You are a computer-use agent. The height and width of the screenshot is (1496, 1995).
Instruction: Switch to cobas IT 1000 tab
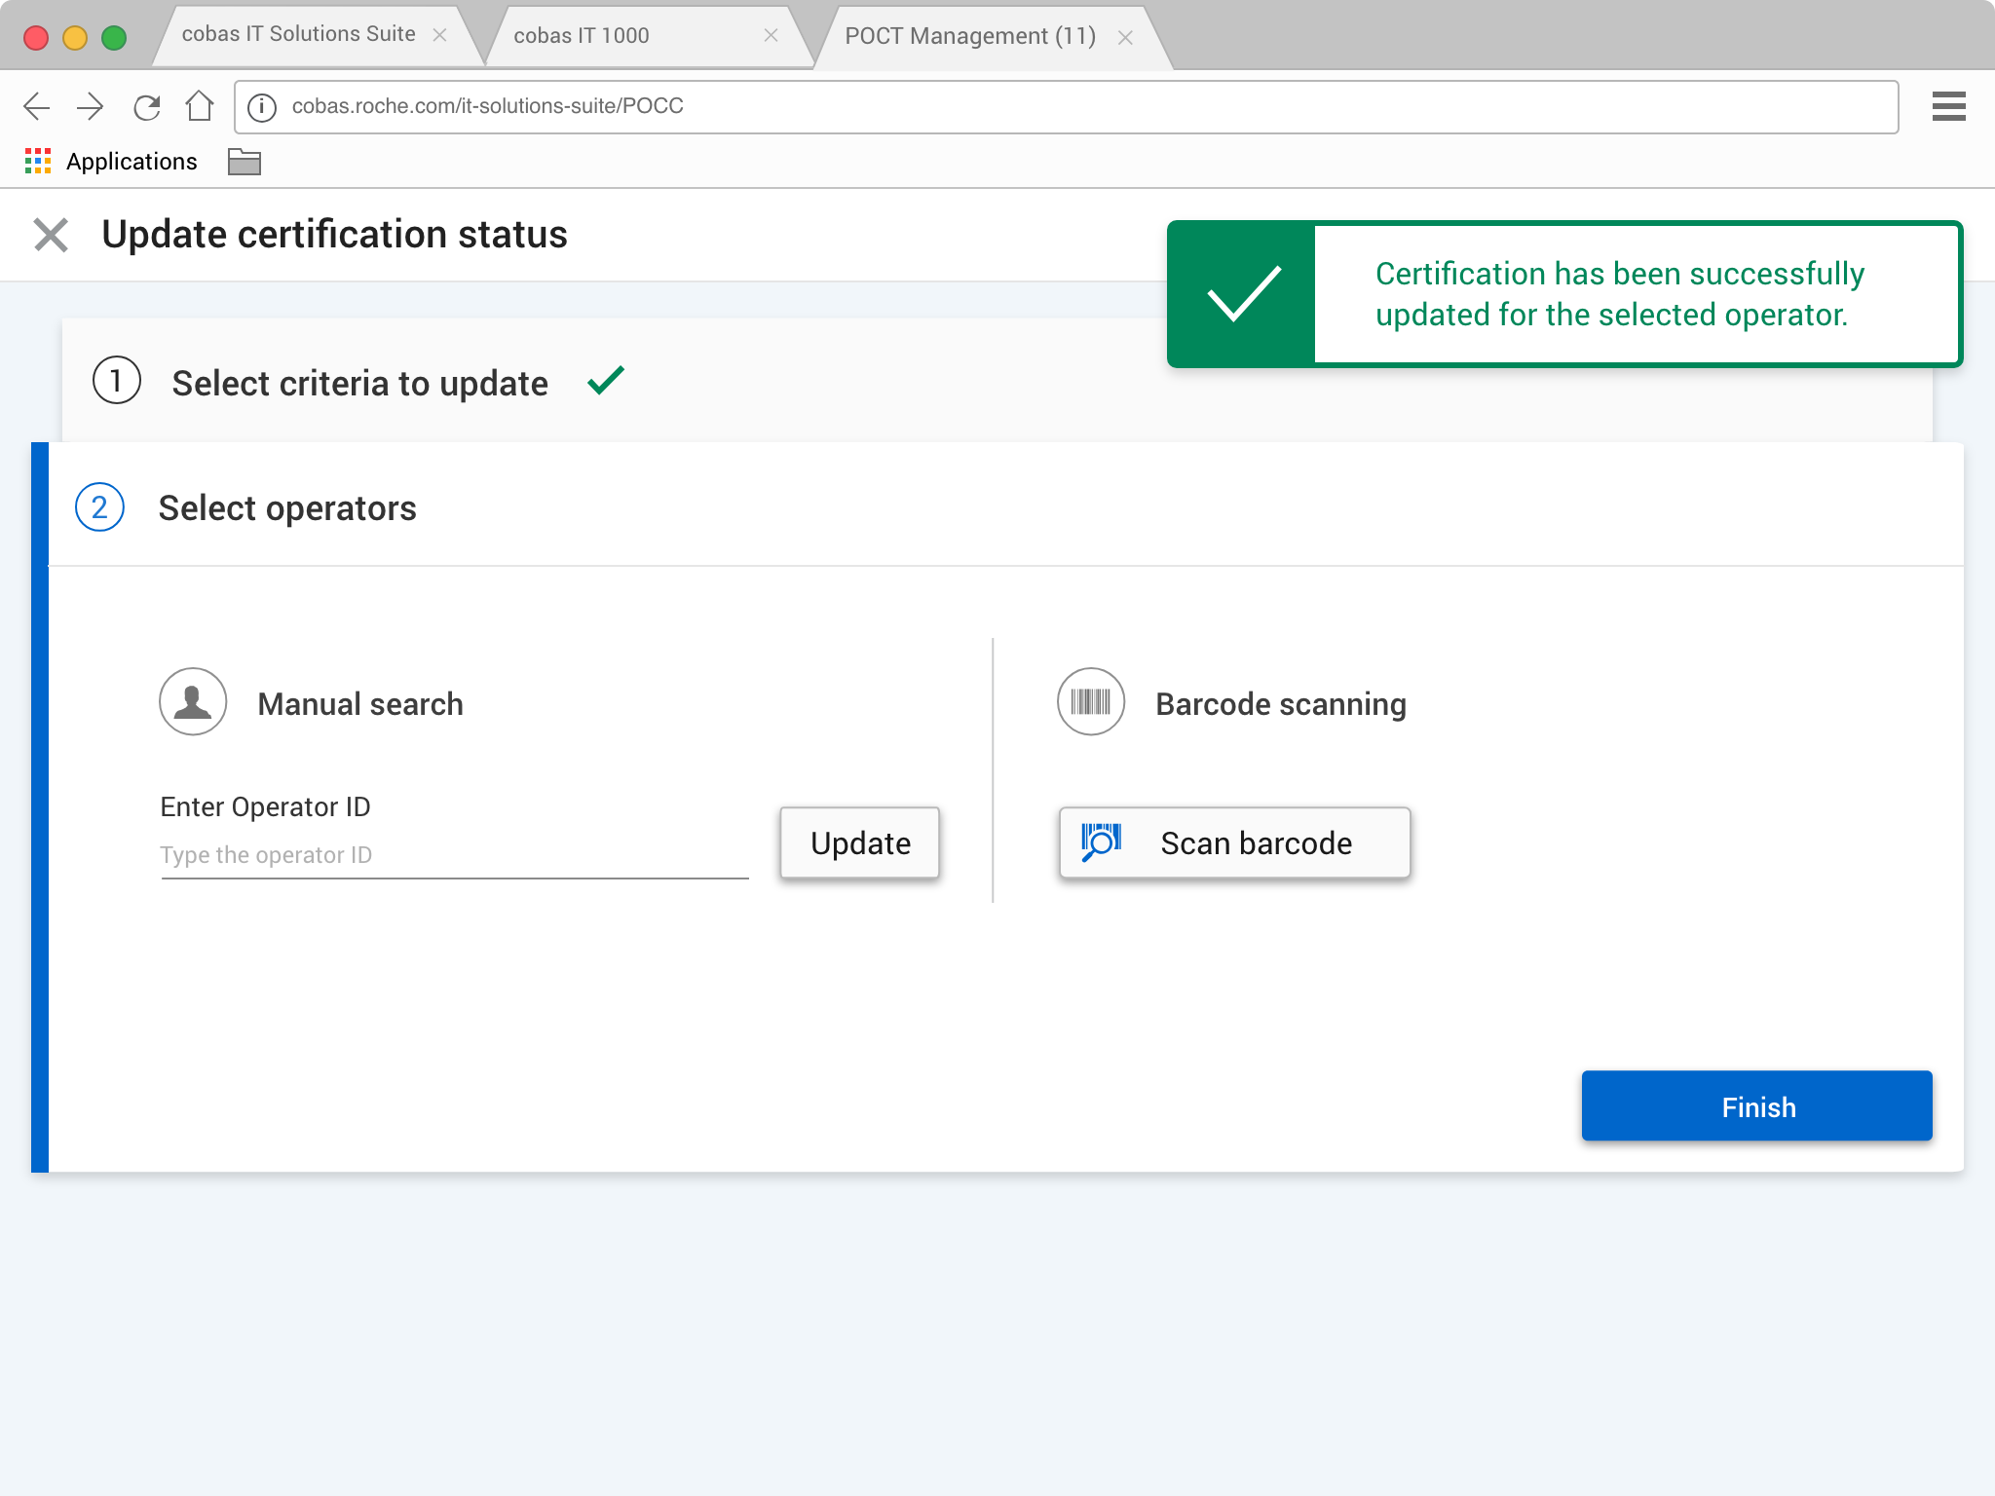pos(582,36)
